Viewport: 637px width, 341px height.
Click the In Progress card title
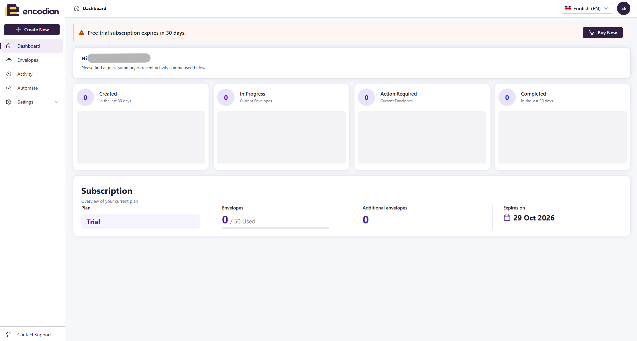pyautogui.click(x=253, y=94)
